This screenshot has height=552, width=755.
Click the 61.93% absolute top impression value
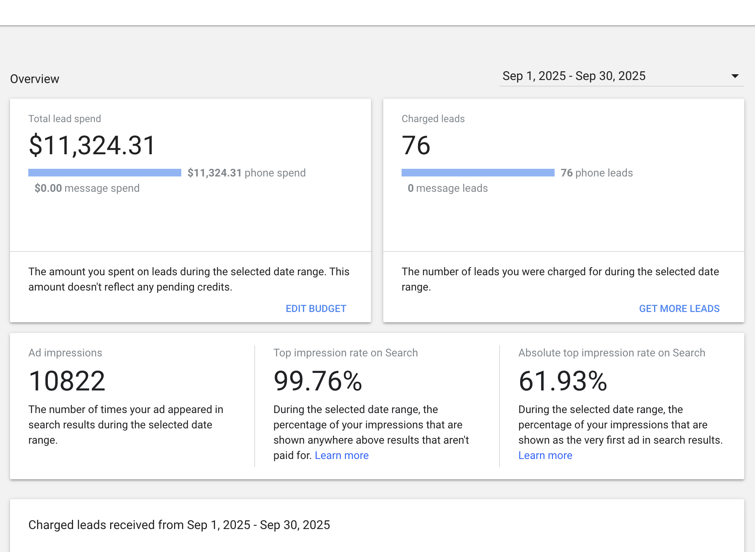[563, 381]
